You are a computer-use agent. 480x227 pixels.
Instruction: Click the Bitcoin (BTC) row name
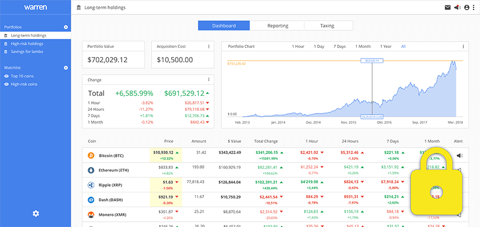pos(111,156)
